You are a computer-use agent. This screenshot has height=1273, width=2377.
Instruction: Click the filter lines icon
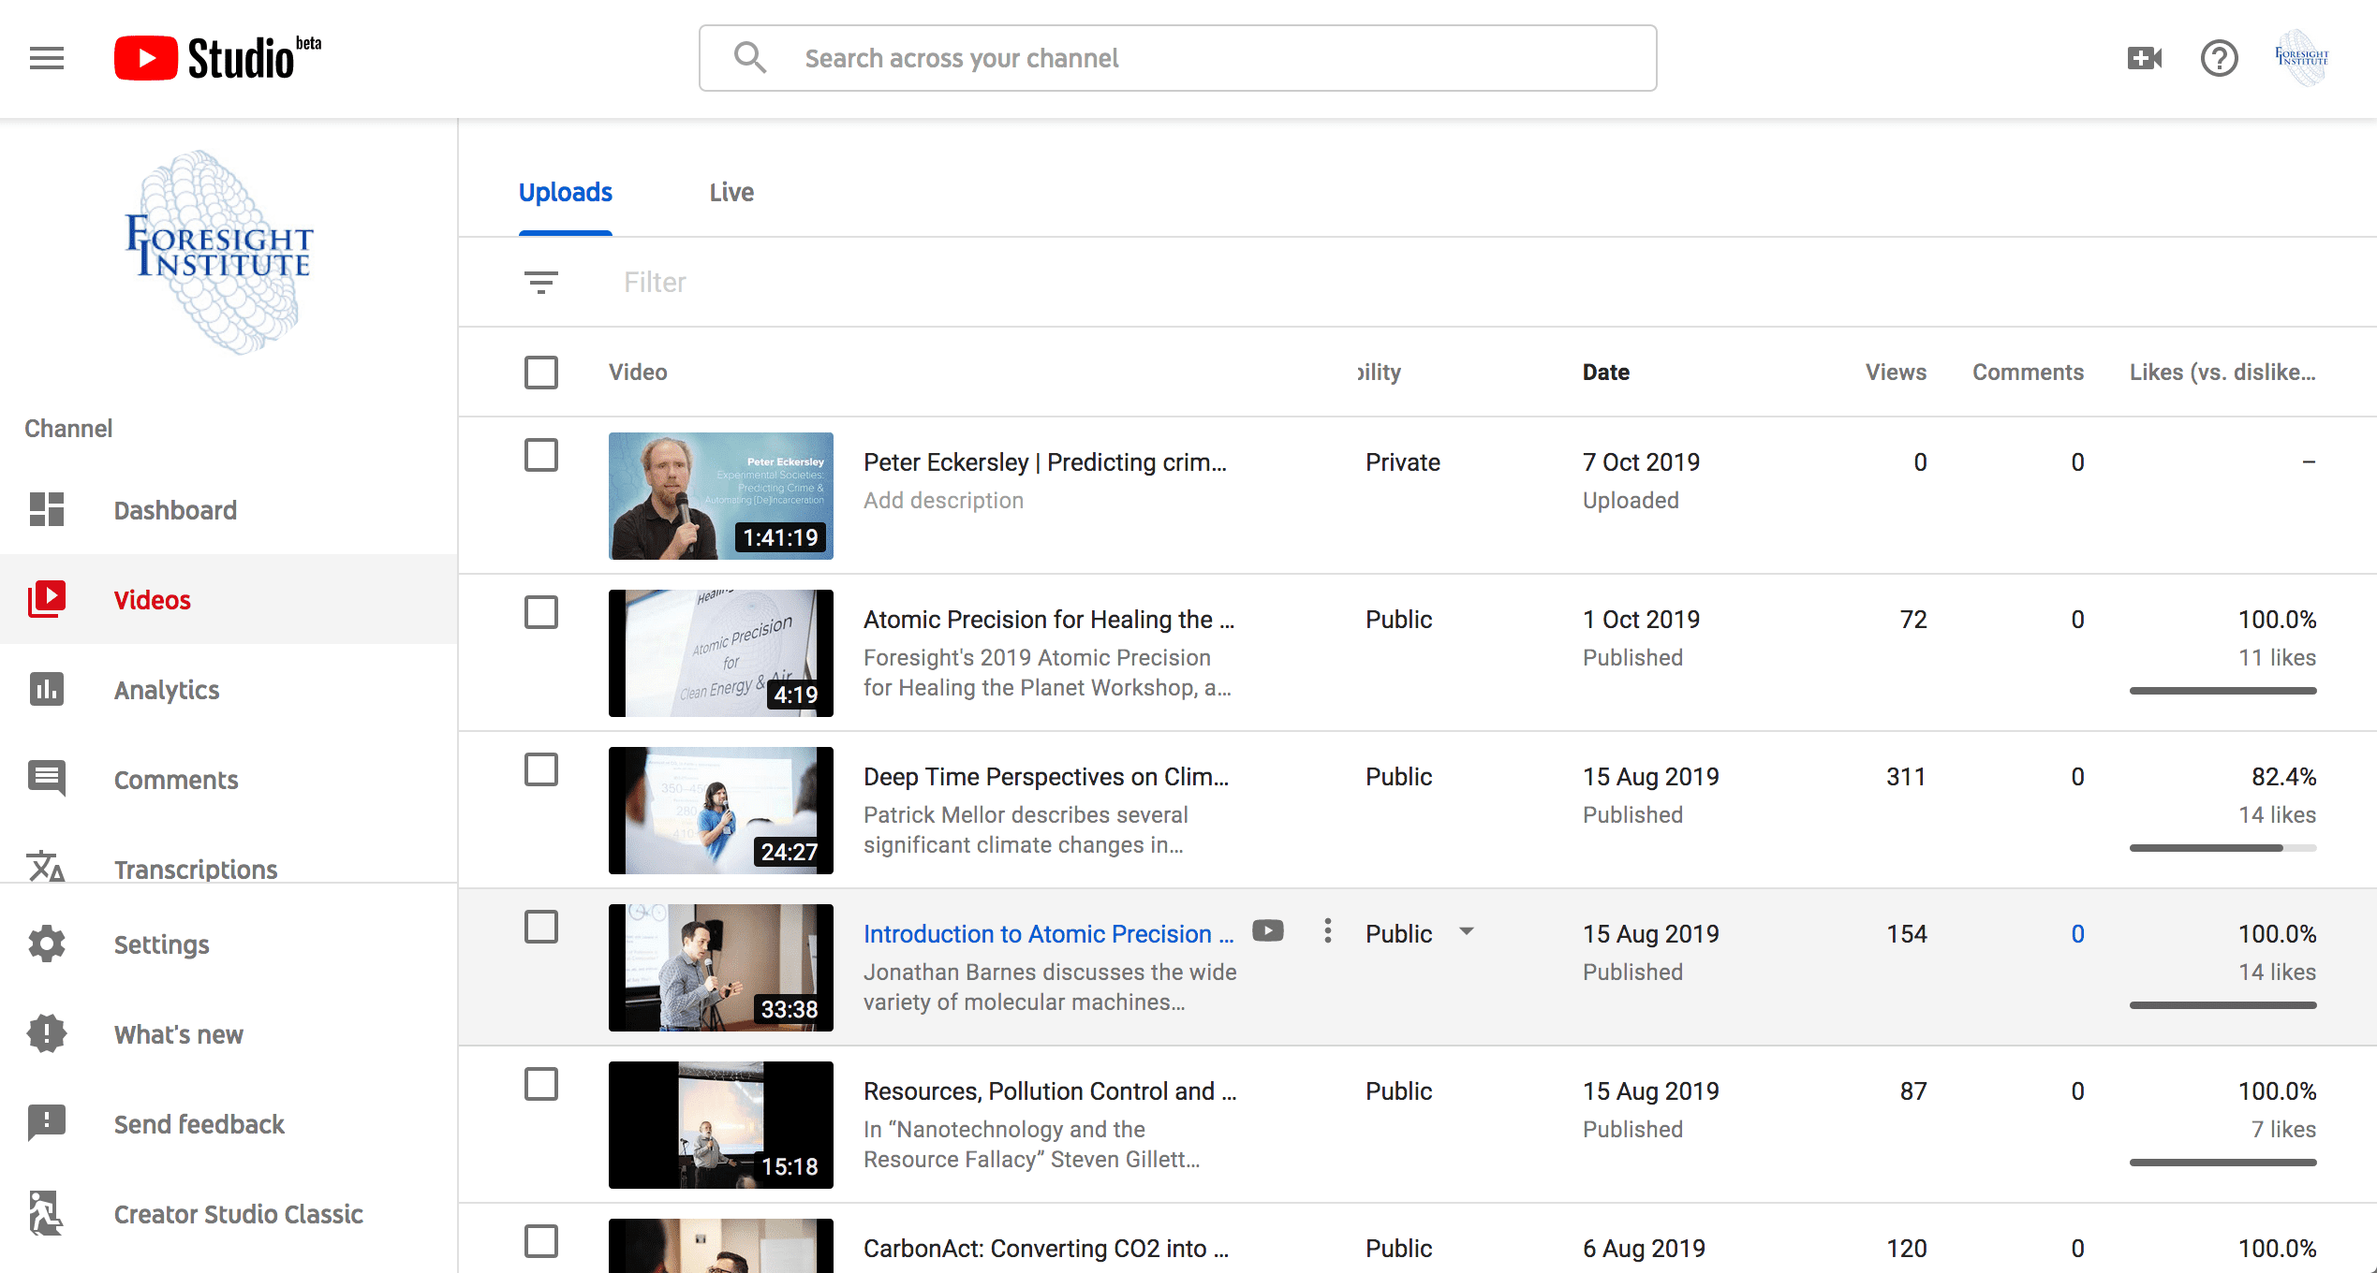[x=540, y=282]
